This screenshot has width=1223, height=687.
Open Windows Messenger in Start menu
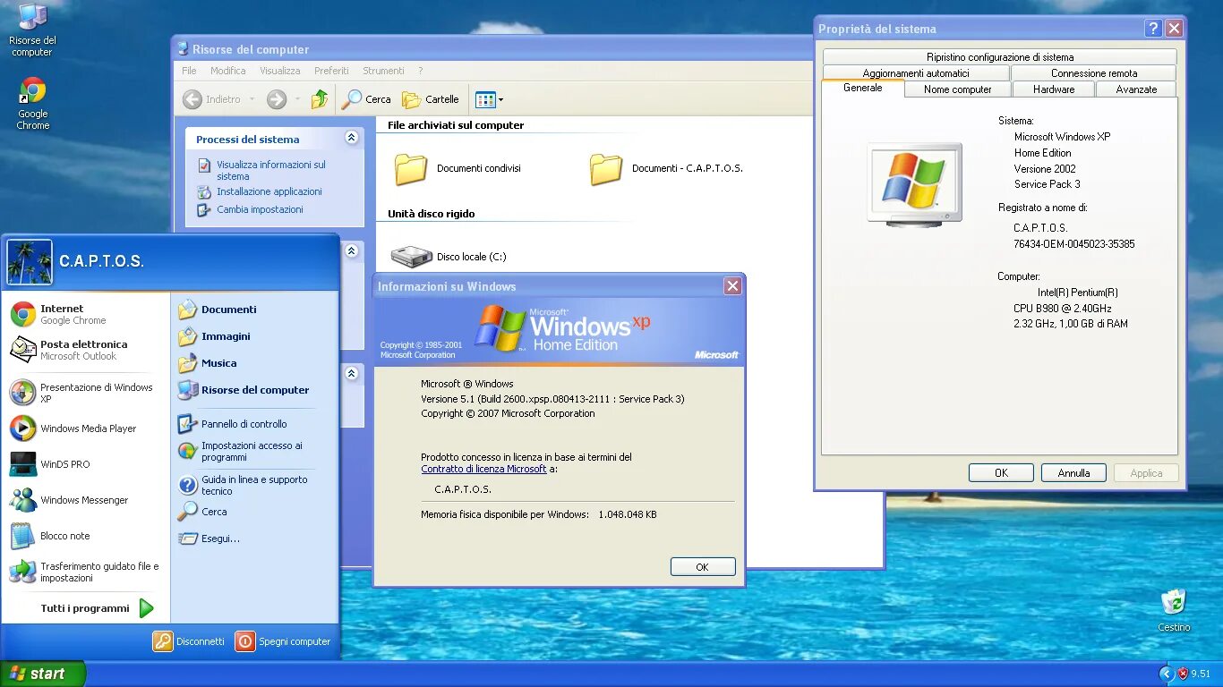[85, 500]
